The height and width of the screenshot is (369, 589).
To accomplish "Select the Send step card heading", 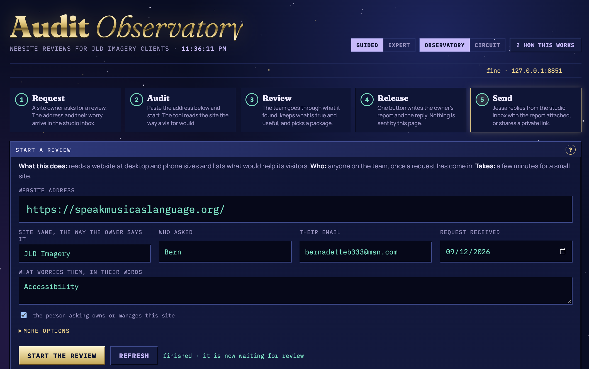I will [502, 98].
